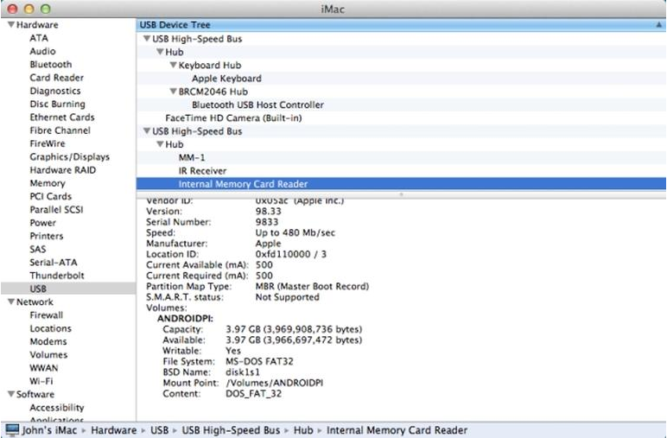This screenshot has width=667, height=438.
Task: Select Audio in the sidebar
Action: (x=42, y=51)
